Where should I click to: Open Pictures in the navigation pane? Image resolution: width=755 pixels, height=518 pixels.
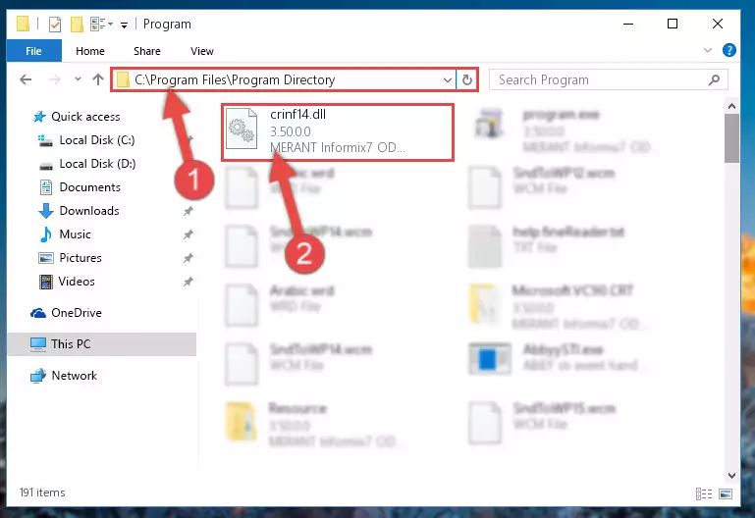tap(81, 258)
